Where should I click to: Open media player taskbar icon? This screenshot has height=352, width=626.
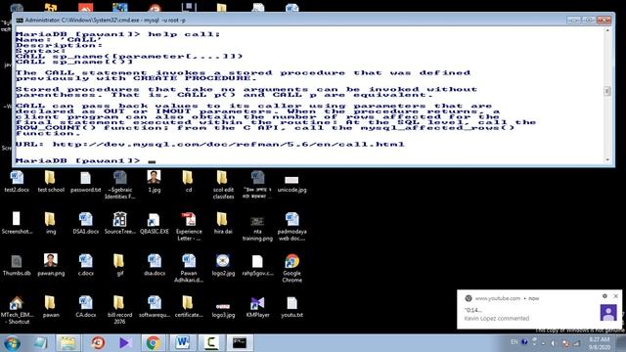click(124, 343)
